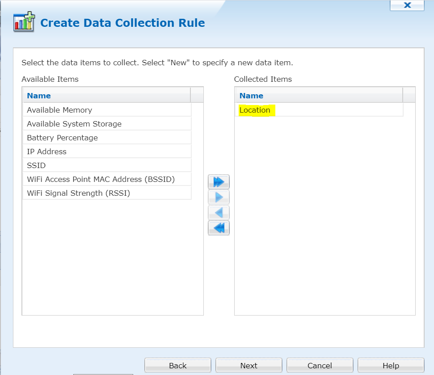The height and width of the screenshot is (375, 434).
Task: Click the add selected item right-arrow button
Action: 219,197
